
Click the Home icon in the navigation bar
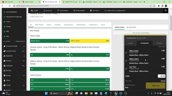pos(32,11)
